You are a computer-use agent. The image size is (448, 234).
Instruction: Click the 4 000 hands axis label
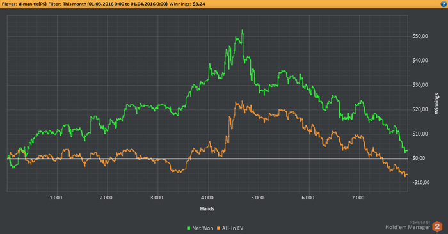[x=207, y=198]
